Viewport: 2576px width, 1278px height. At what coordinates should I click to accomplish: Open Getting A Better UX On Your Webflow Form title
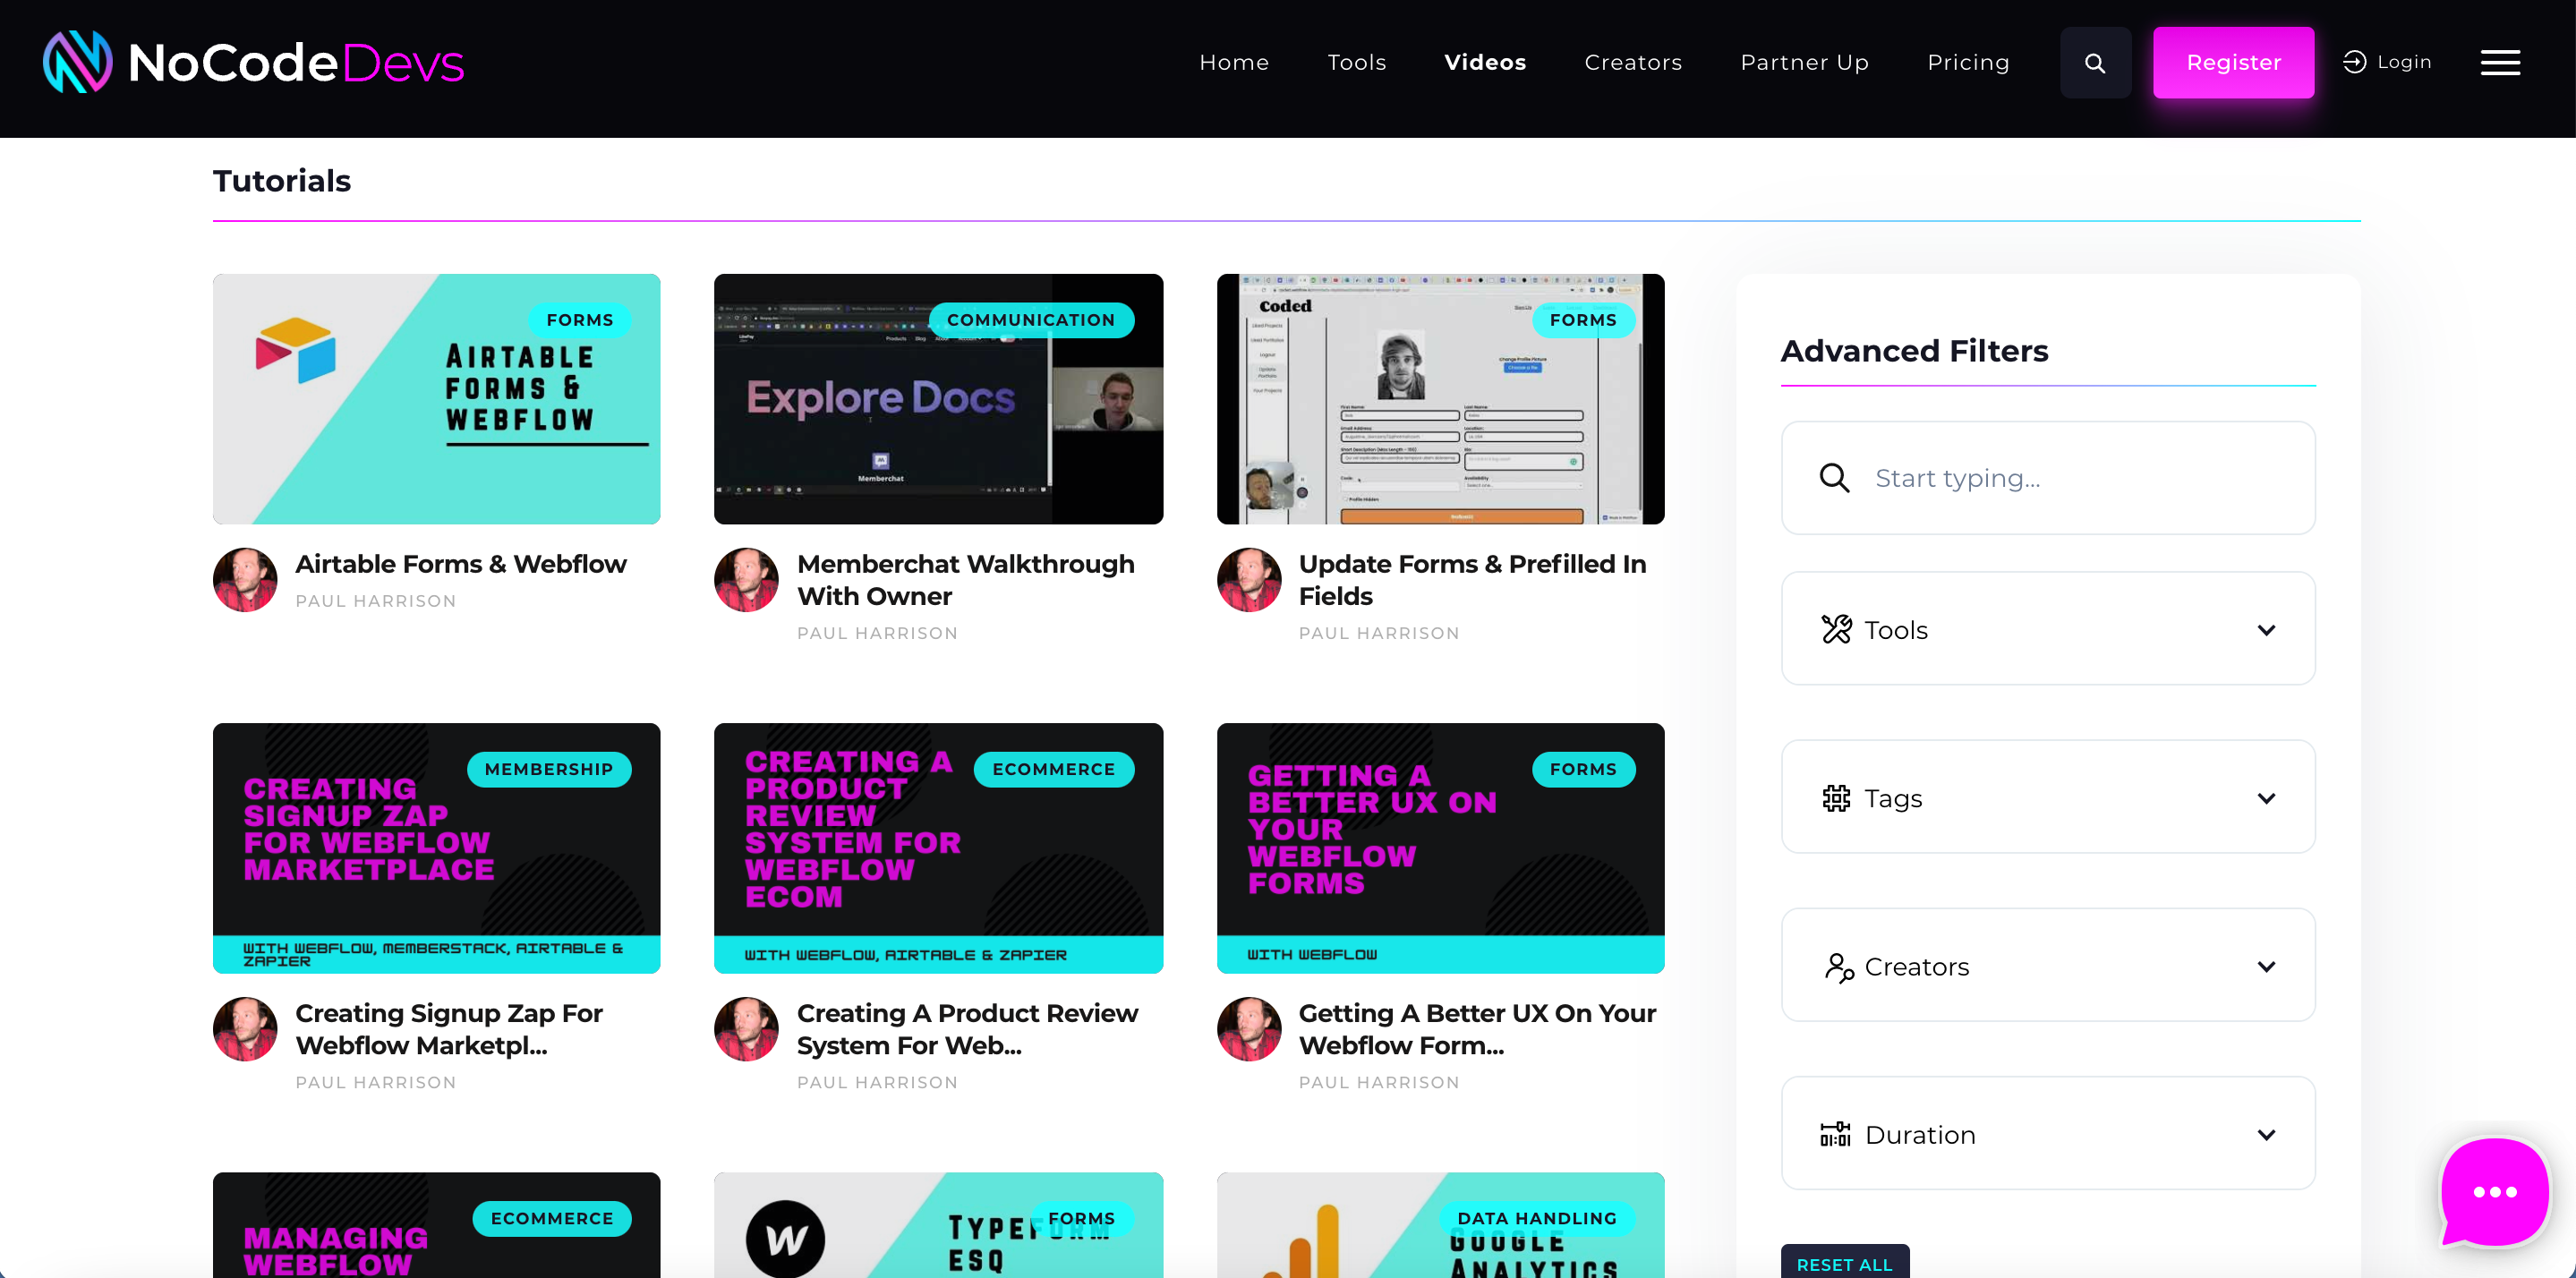click(x=1477, y=1029)
